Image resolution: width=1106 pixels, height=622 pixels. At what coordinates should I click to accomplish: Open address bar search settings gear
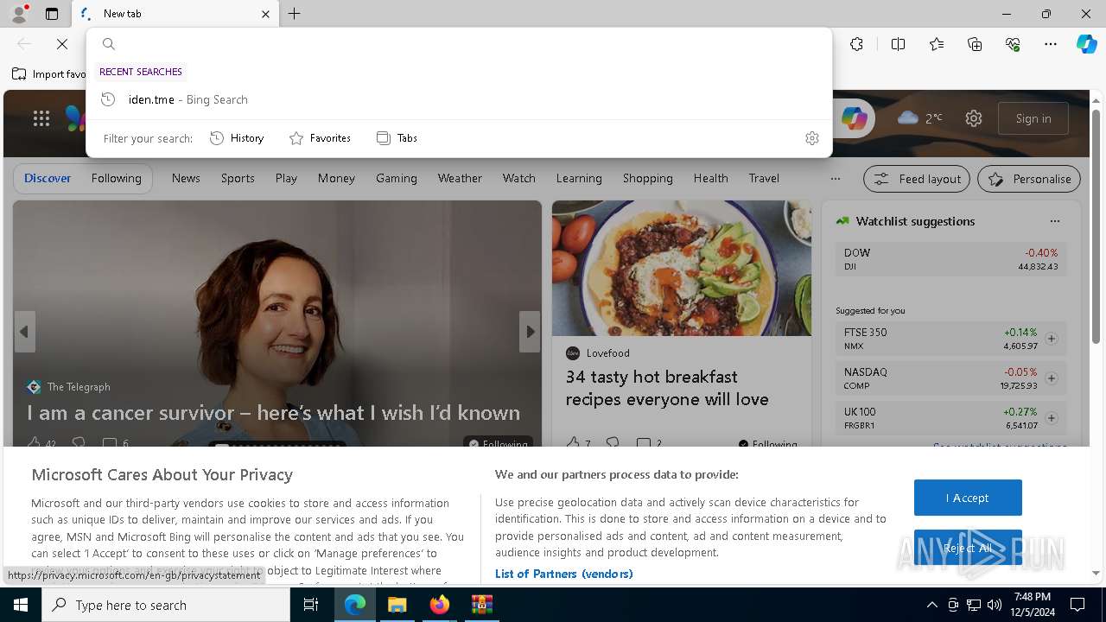[811, 138]
